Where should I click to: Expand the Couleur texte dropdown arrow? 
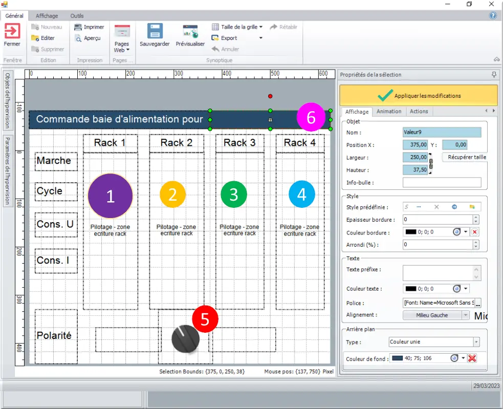click(x=466, y=289)
